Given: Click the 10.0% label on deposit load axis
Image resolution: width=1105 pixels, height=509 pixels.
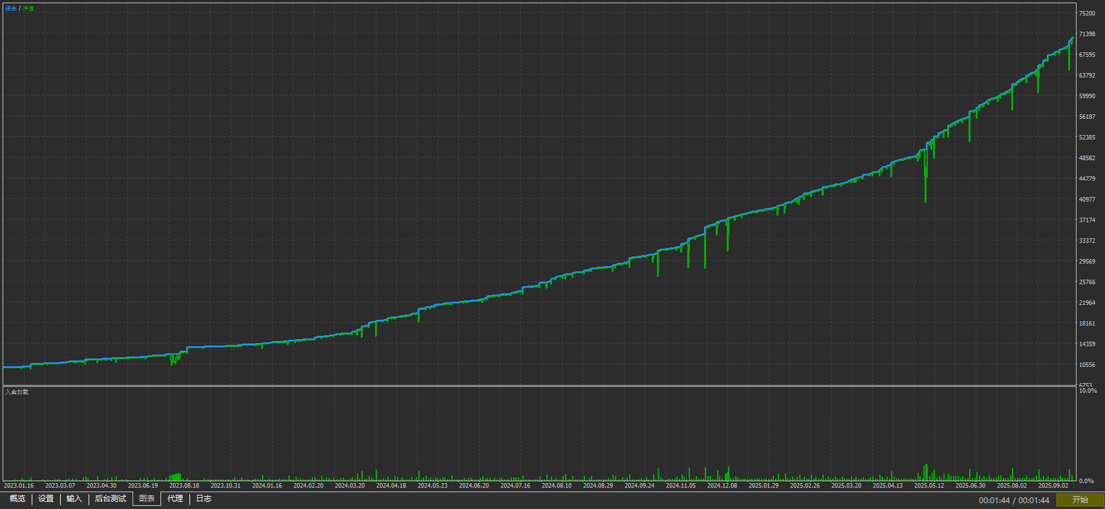Looking at the screenshot, I should pos(1088,391).
